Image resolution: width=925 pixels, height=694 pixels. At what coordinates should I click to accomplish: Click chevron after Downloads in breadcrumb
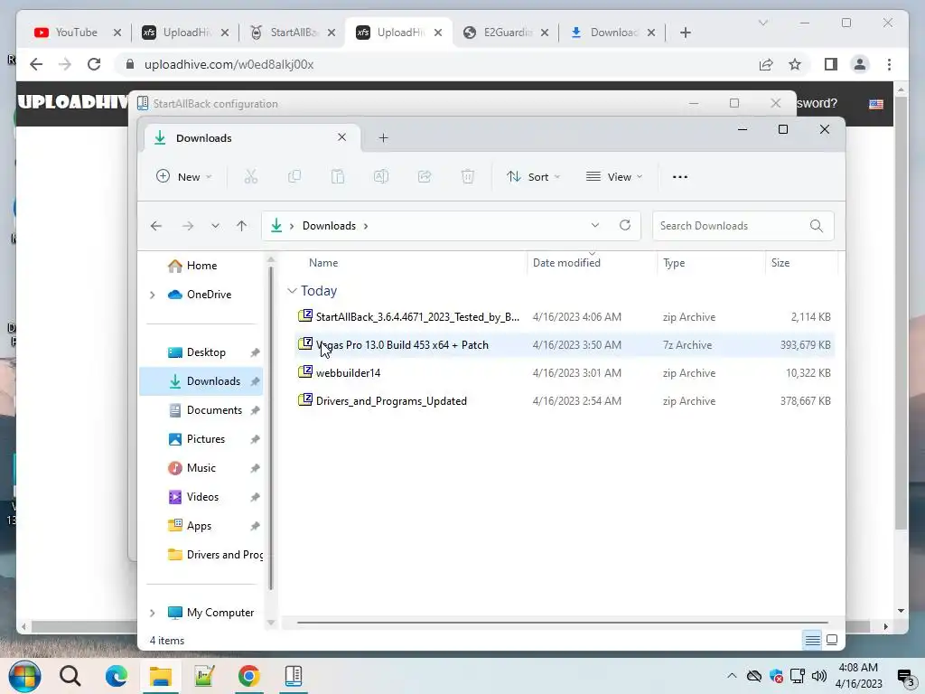pyautogui.click(x=366, y=225)
